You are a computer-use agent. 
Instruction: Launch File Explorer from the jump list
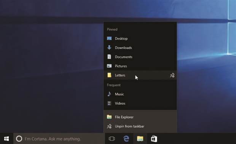point(140,117)
